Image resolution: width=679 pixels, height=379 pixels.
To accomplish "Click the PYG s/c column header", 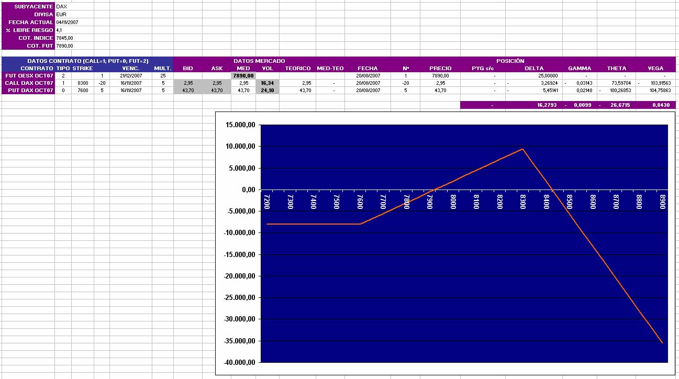I will click(x=484, y=68).
